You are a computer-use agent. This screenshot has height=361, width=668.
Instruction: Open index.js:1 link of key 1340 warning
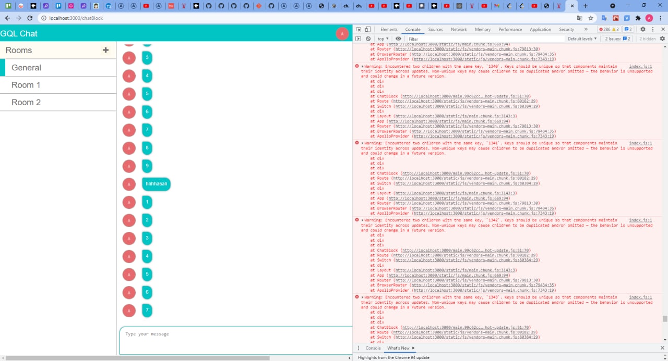[640, 66]
